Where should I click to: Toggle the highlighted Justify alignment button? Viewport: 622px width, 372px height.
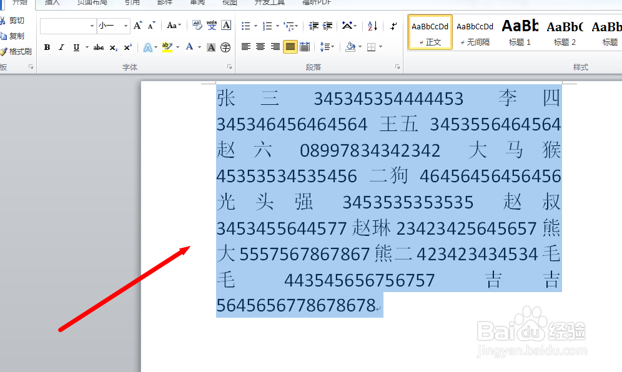pos(290,47)
